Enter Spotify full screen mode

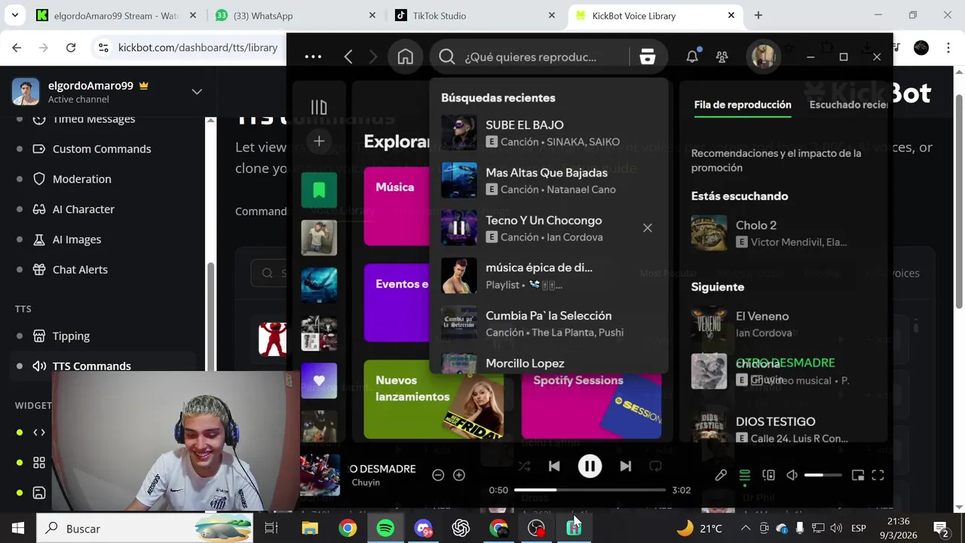click(x=878, y=475)
